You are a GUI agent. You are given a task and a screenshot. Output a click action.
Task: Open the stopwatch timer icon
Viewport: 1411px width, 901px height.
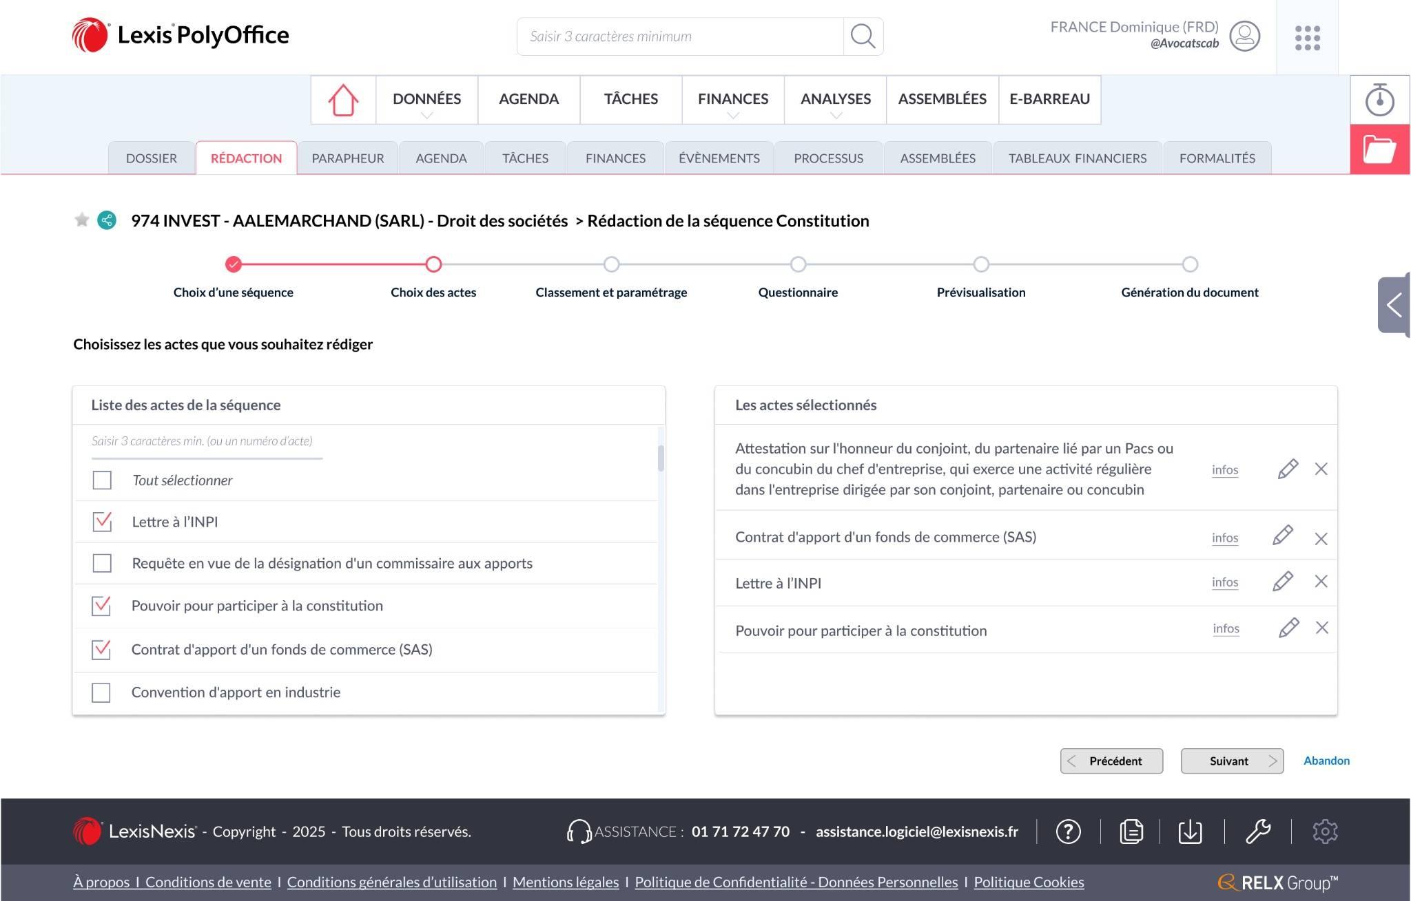[1379, 100]
